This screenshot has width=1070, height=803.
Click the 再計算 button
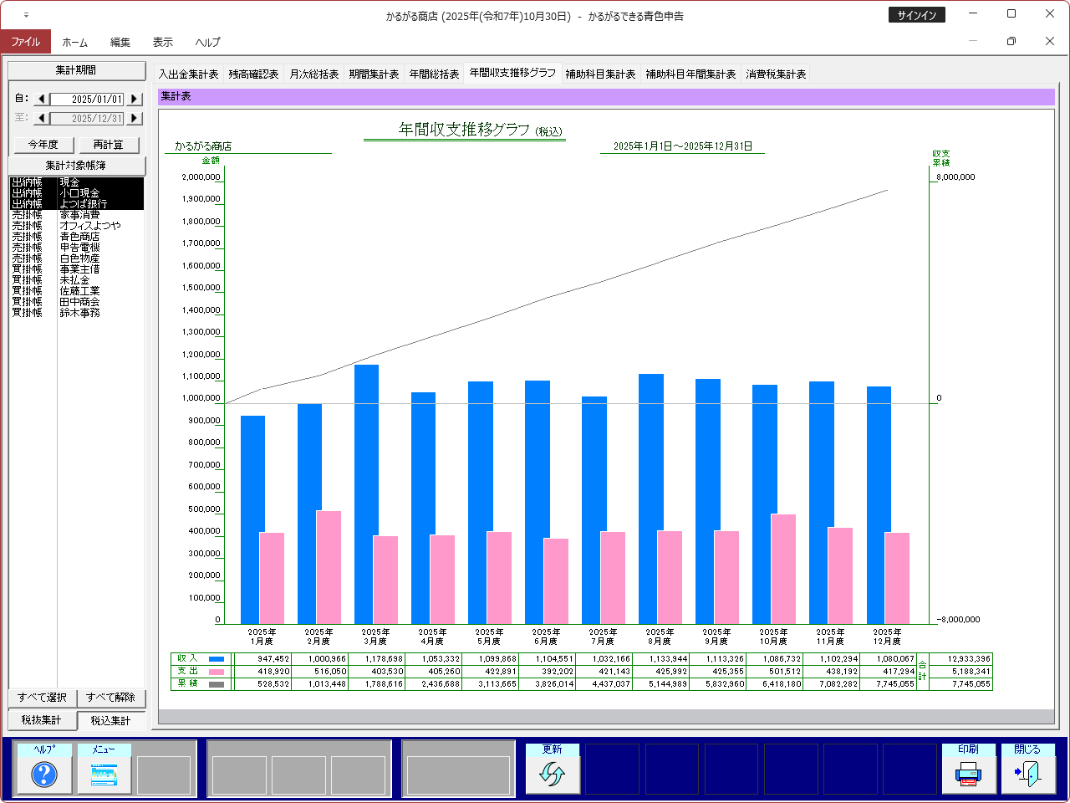(108, 145)
